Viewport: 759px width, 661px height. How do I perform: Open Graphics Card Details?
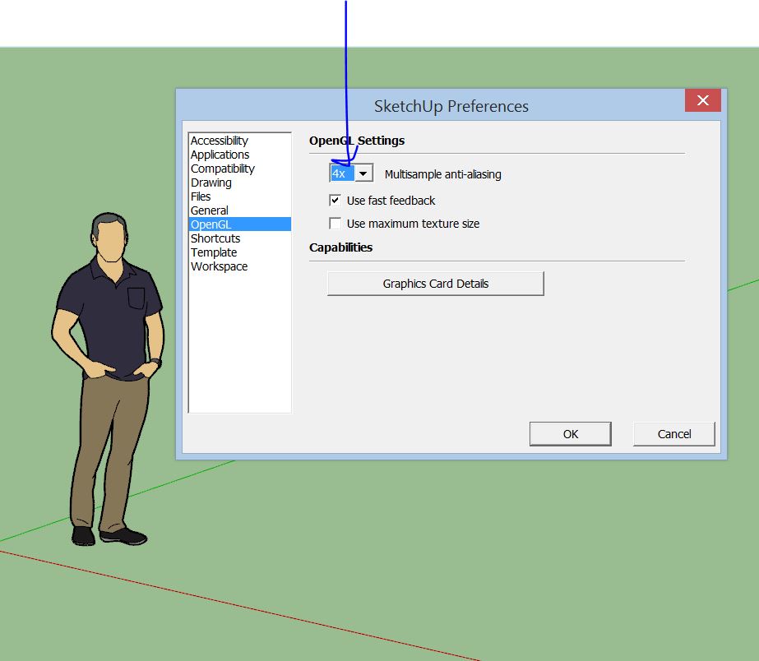[x=436, y=284]
